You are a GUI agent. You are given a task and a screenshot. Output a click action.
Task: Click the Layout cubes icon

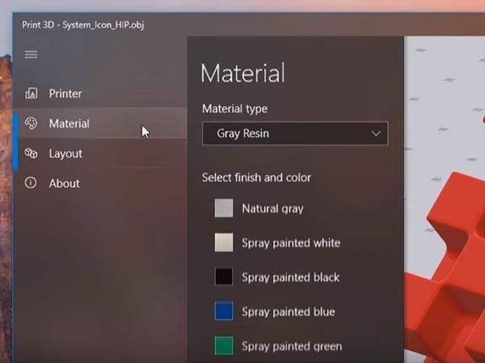(x=31, y=153)
